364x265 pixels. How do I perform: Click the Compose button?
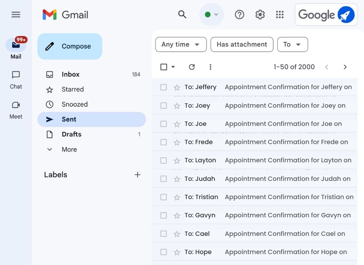click(70, 46)
